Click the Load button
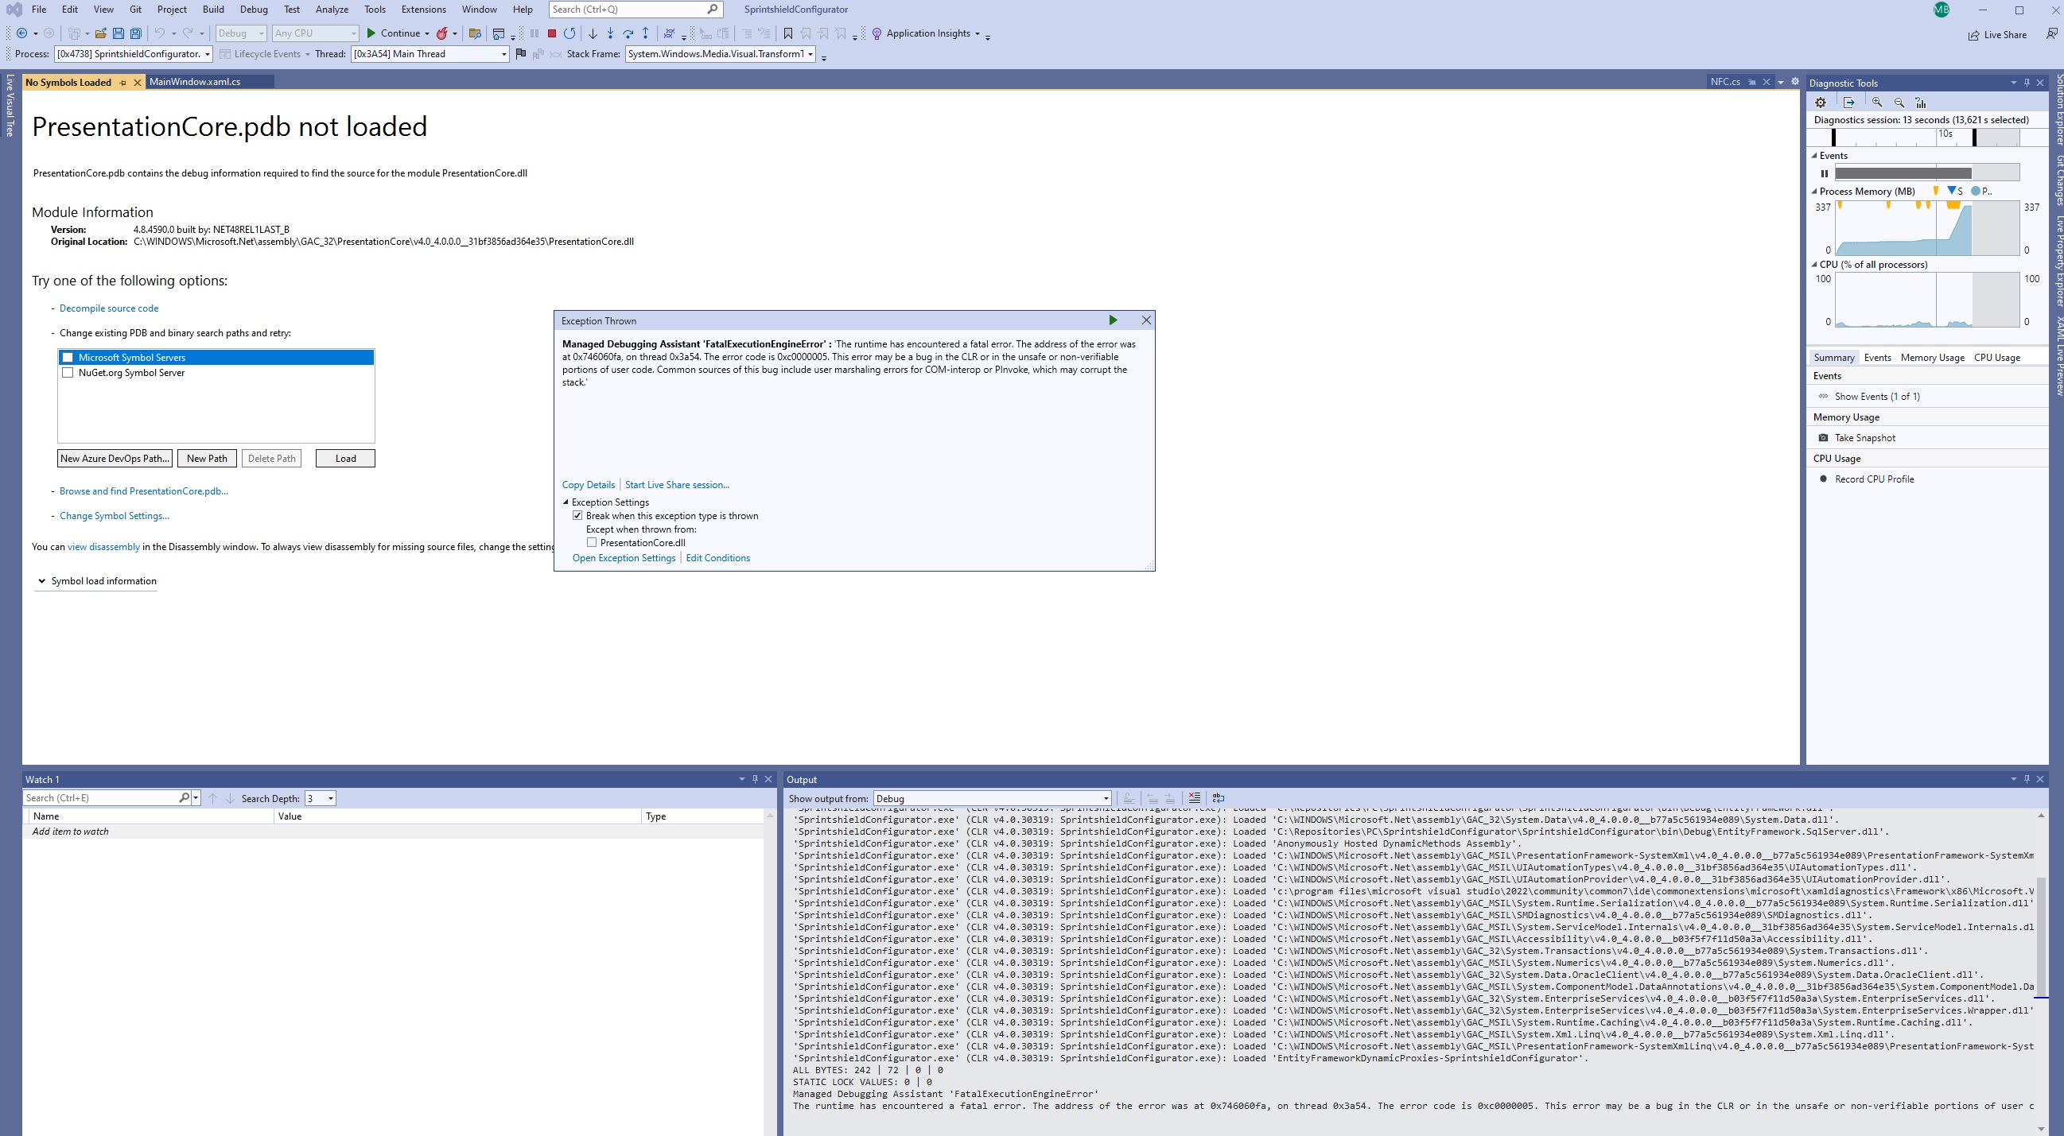The width and height of the screenshot is (2064, 1136). pos(345,459)
